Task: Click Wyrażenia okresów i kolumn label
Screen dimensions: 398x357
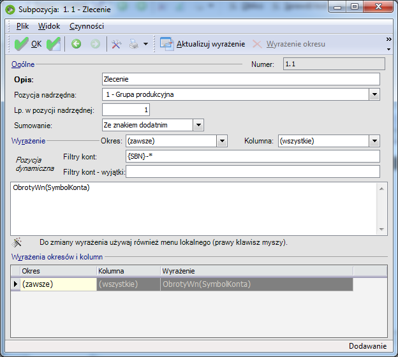Action: click(x=57, y=257)
